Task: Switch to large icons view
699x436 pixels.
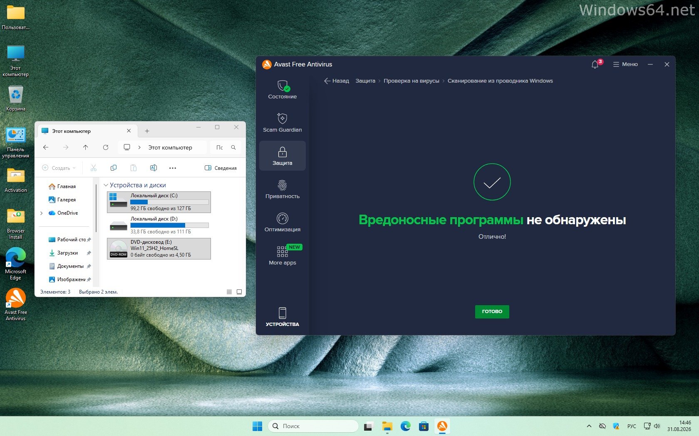Action: (239, 292)
